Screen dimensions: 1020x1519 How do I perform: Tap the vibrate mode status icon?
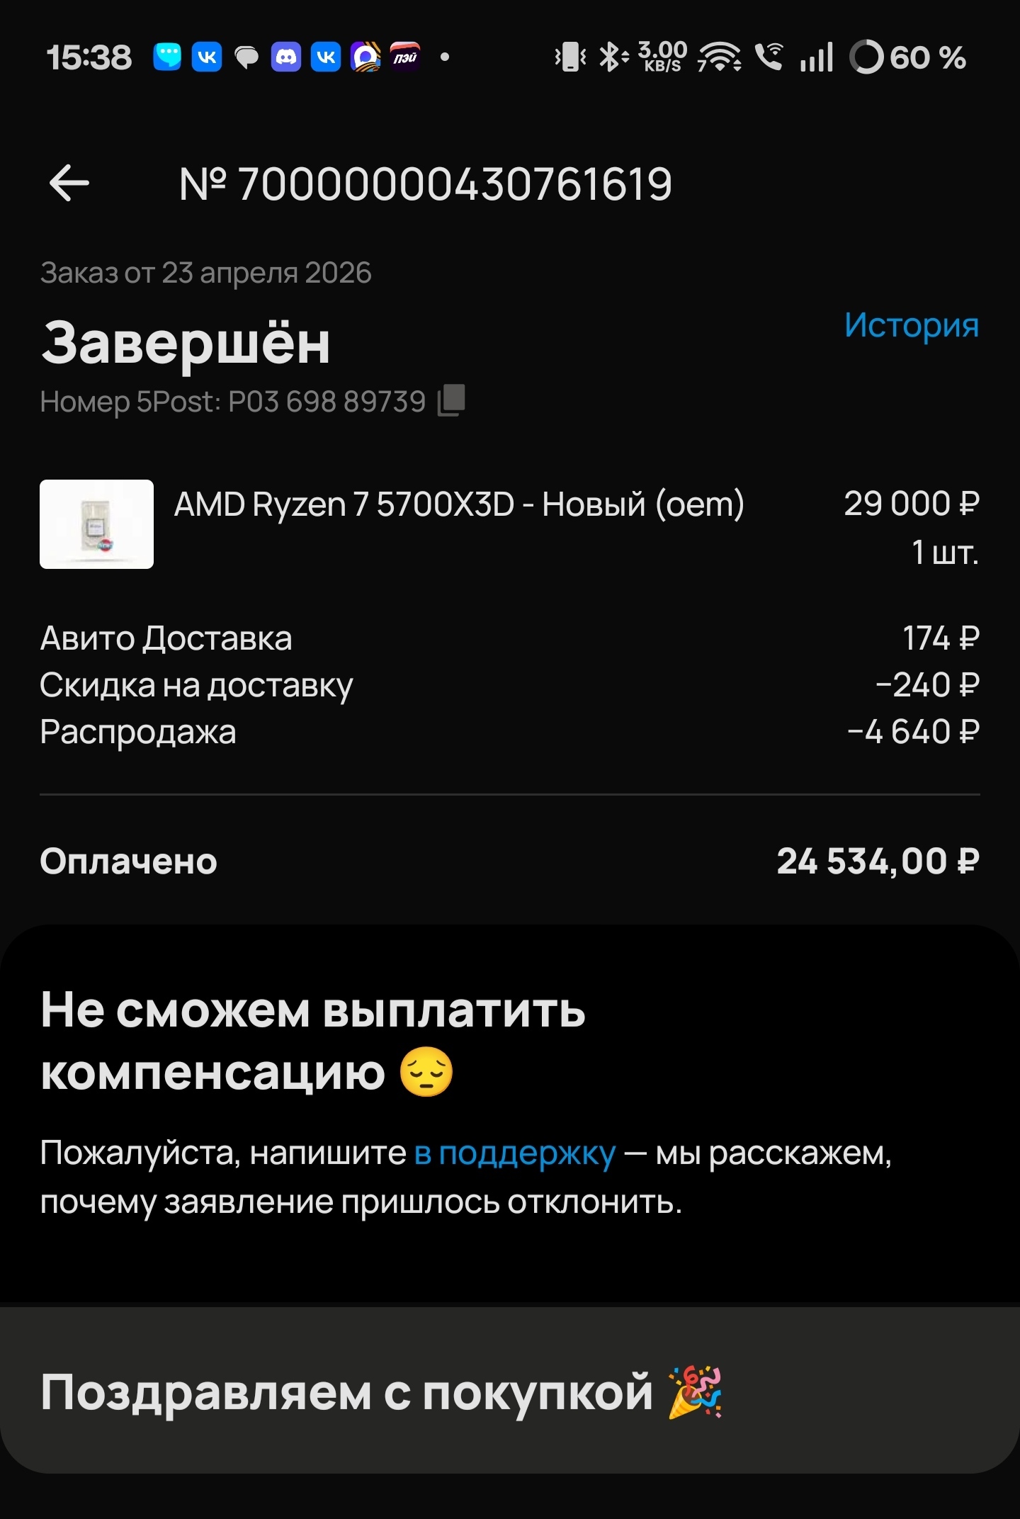(x=570, y=57)
